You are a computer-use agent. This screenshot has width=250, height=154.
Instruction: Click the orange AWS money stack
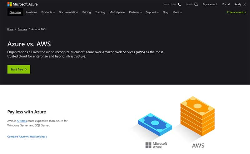197,116
